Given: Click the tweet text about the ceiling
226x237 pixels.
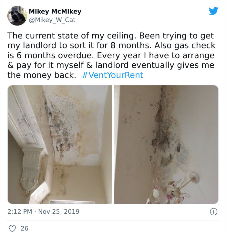Looking at the screenshot, I should (x=111, y=55).
